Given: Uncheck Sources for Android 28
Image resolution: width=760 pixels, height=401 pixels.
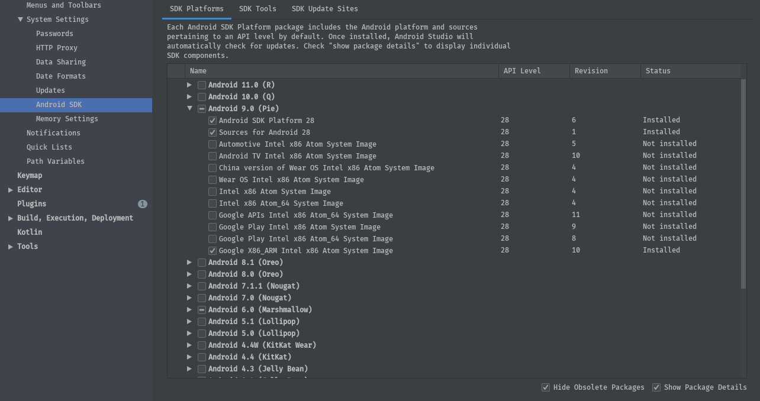Looking at the screenshot, I should click(x=212, y=132).
